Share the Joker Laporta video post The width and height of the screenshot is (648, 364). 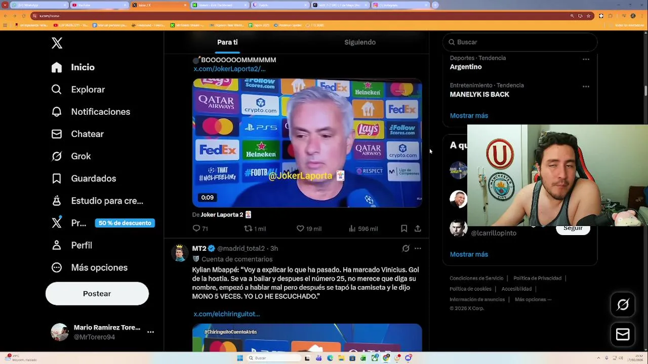[x=418, y=229]
